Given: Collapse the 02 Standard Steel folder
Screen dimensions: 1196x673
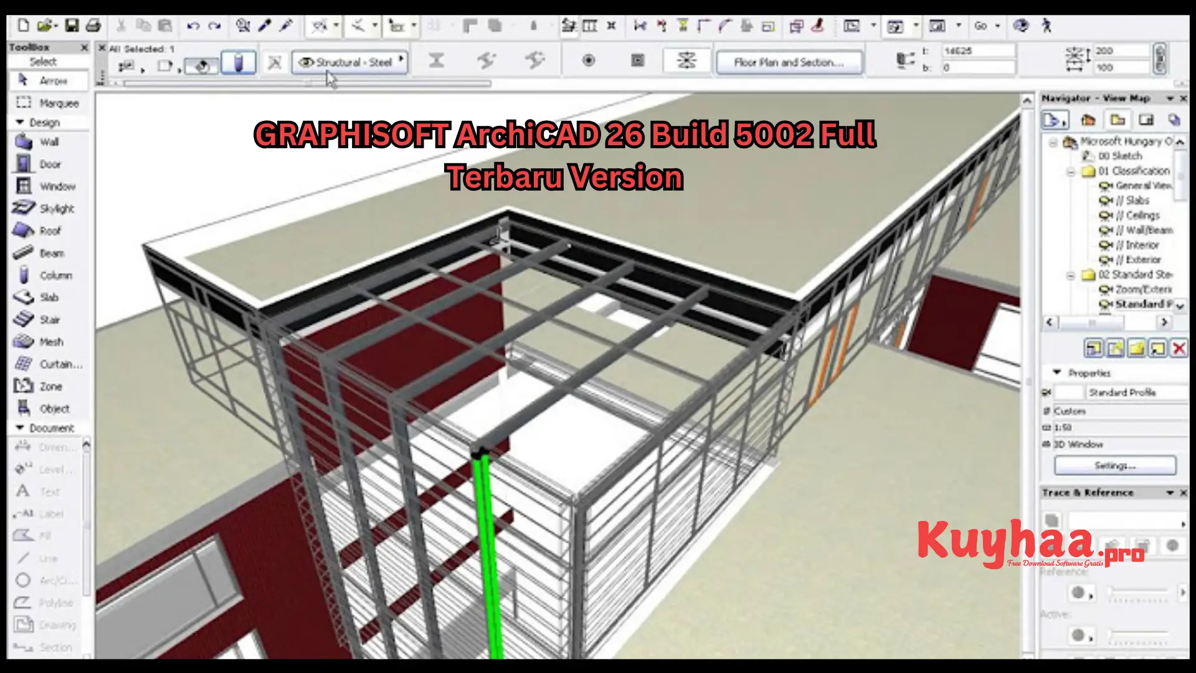Looking at the screenshot, I should [x=1071, y=275].
